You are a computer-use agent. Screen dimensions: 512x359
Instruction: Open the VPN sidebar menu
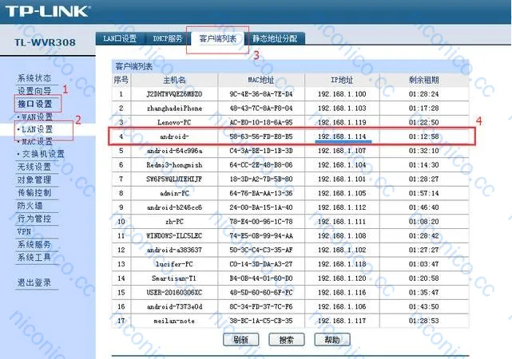tap(24, 232)
